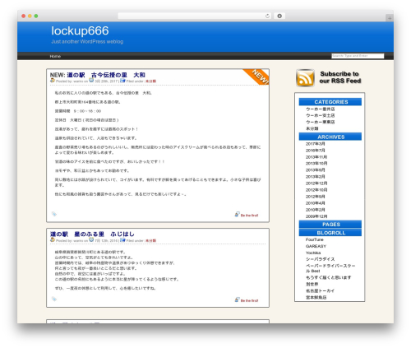The width and height of the screenshot is (411, 348).
Task: Click 未分類 category in 古今伝授の里 post meta
Action: 150,81
